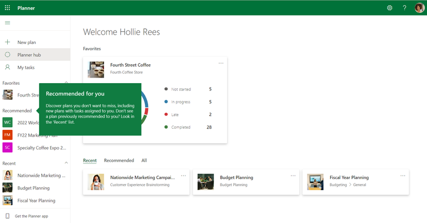Click the FM FY22 Marketing Plan icon
The width and height of the screenshot is (427, 223).
click(x=8, y=135)
